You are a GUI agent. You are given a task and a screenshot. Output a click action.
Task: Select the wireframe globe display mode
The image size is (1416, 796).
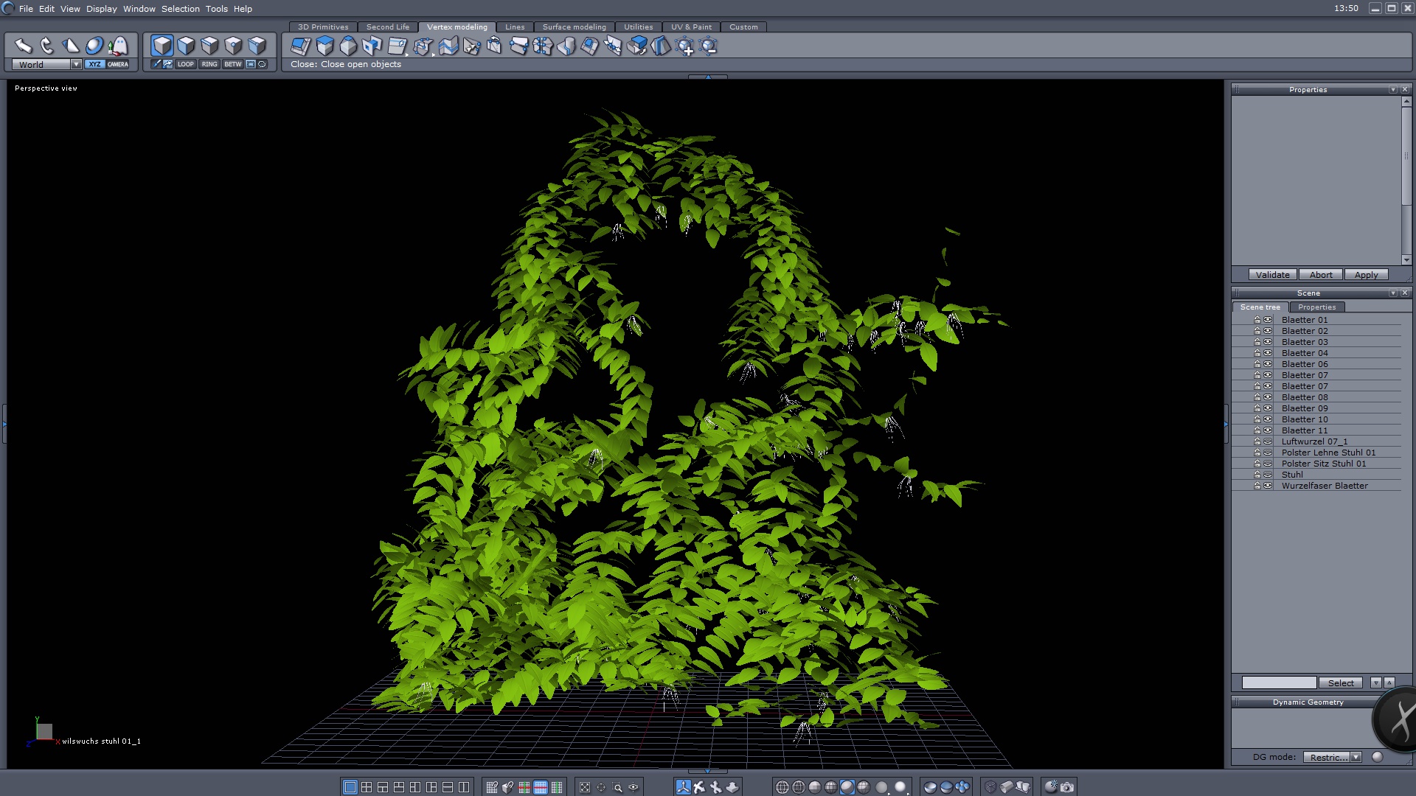pos(782,787)
